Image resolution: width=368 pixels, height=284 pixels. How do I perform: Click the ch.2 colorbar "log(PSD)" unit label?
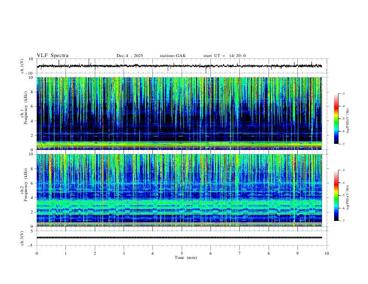(348, 197)
